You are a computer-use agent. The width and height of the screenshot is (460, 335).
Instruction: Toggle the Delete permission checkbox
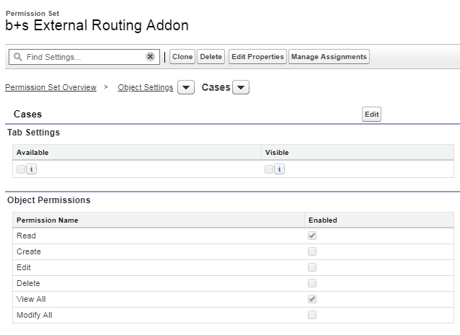point(312,283)
